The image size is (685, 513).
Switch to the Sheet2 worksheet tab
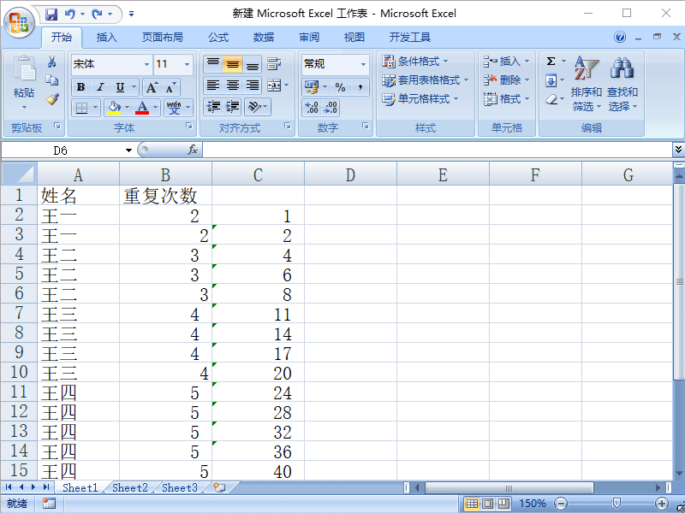tap(128, 487)
